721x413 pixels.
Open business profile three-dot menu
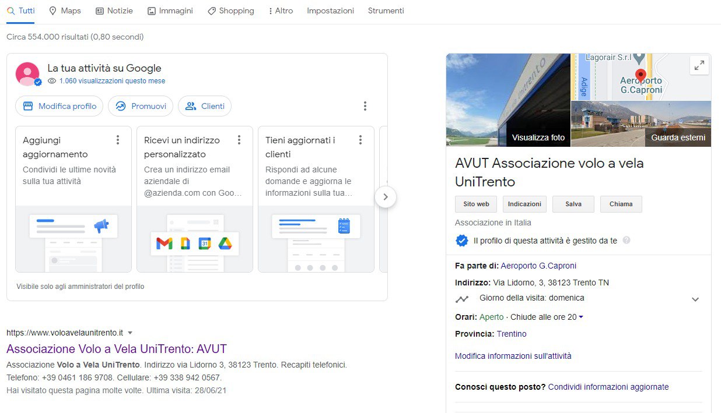[x=365, y=106]
